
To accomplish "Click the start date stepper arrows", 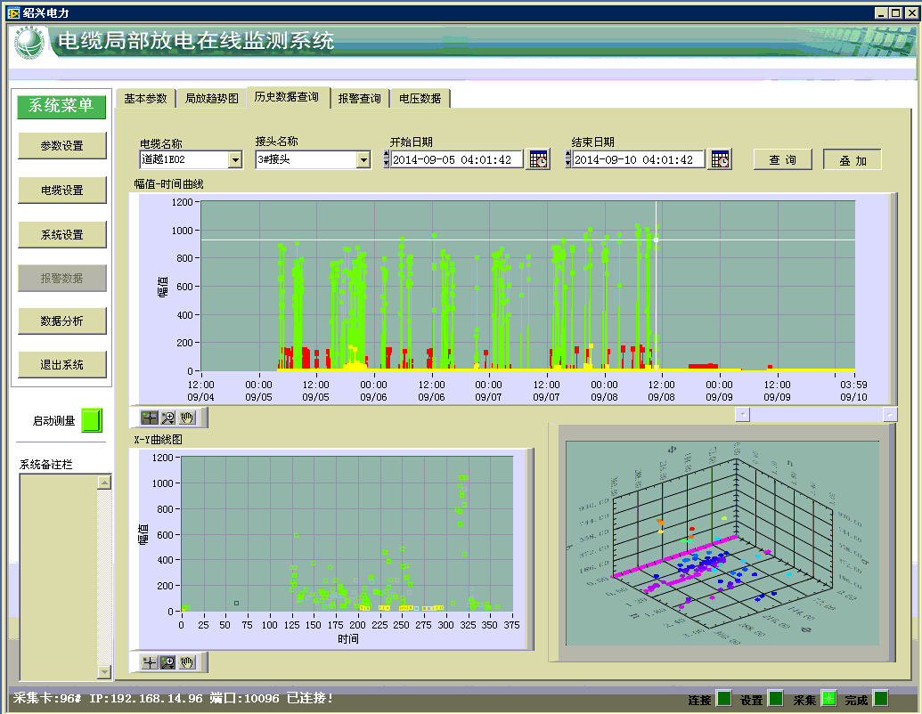I will click(386, 159).
